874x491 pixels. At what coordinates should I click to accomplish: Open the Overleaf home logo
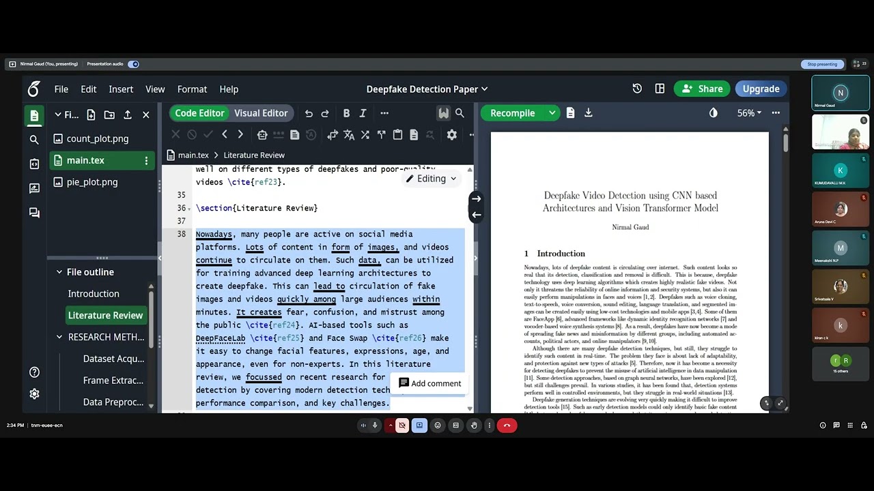[x=34, y=89]
